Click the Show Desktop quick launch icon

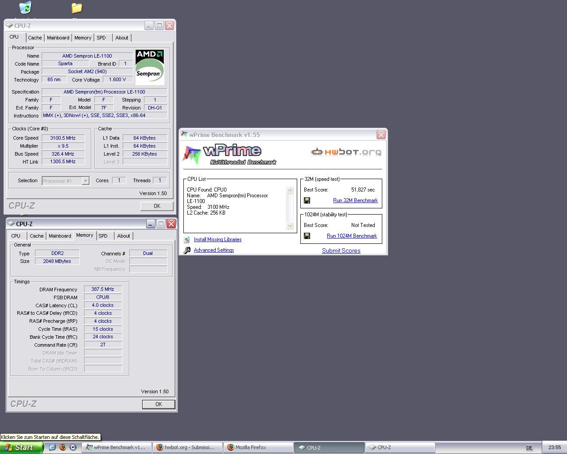pyautogui.click(x=52, y=447)
